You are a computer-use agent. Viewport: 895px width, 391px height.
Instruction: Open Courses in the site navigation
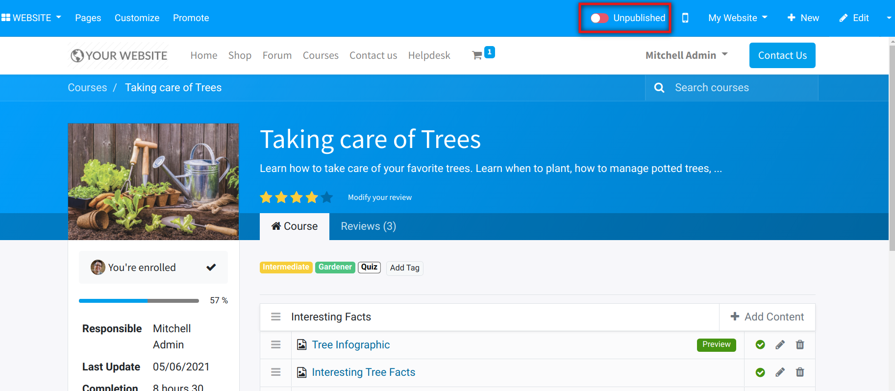[x=321, y=55]
